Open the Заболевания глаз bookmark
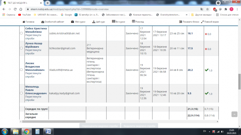Image resolution: width=241 pixels, height=135 pixels. click(x=114, y=15)
